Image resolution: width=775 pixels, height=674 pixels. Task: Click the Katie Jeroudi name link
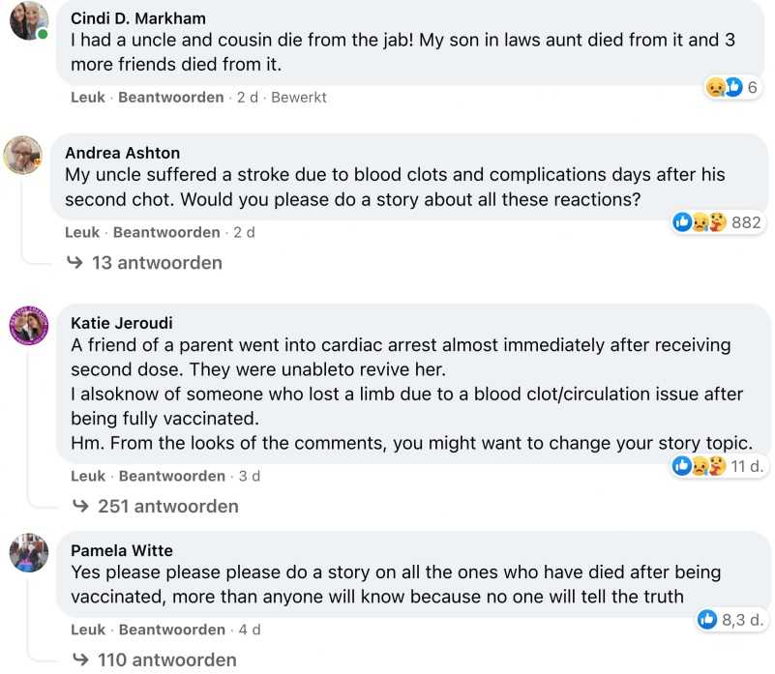point(122,324)
